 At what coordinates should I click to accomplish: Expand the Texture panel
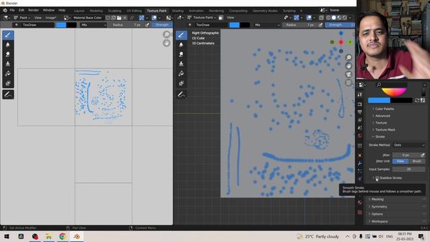pos(381,123)
